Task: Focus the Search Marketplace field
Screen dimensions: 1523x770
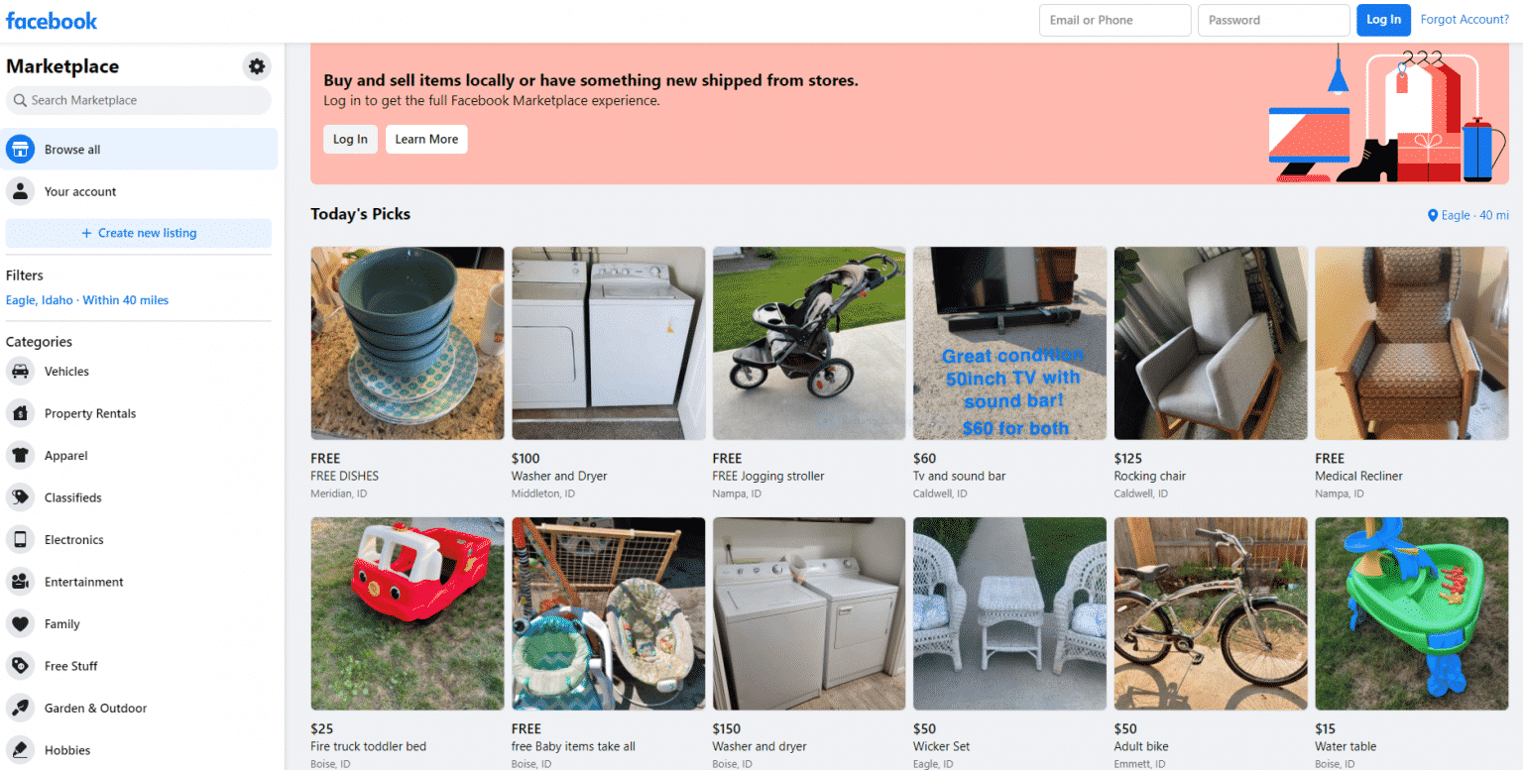Action: click(x=139, y=100)
